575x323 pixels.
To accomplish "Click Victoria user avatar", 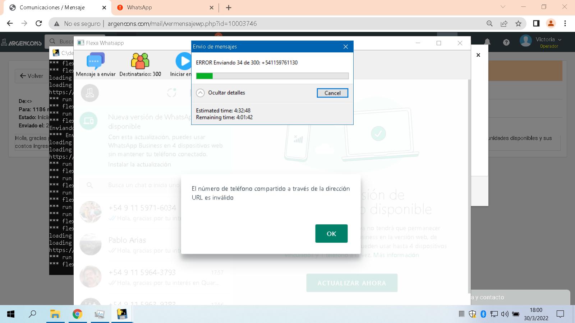I will (526, 41).
